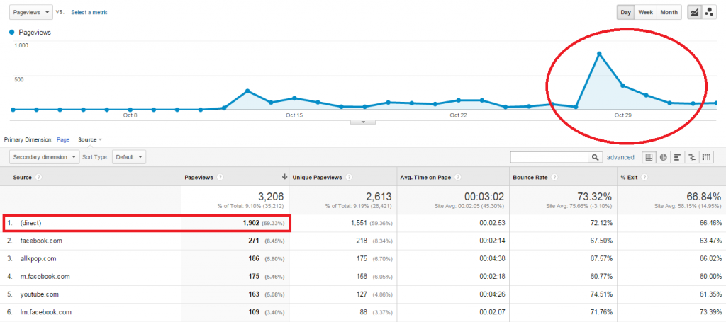
Task: Open help for Source column
Action: click(38, 178)
